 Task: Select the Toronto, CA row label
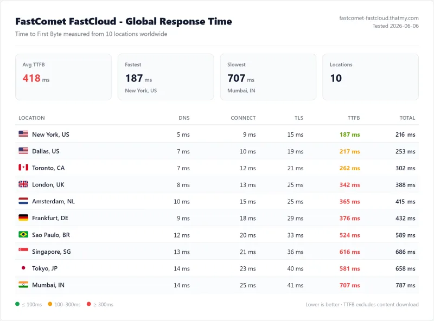[48, 168]
